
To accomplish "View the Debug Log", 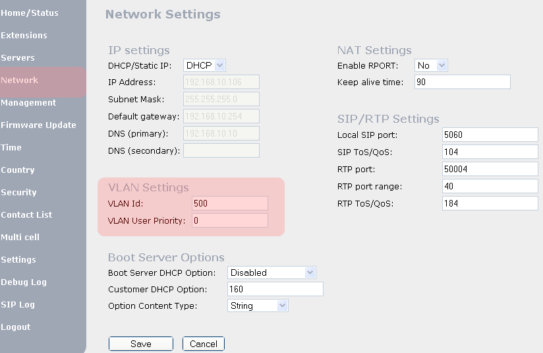I will tap(24, 282).
